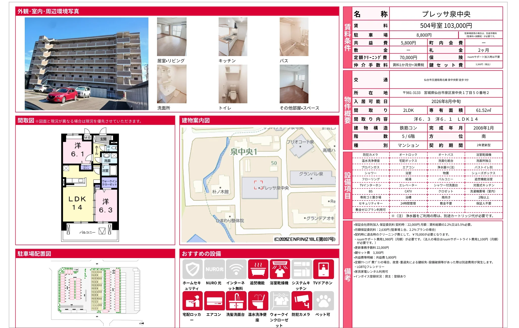
Task: Click the システムキッチン icon
Action: [301, 269]
